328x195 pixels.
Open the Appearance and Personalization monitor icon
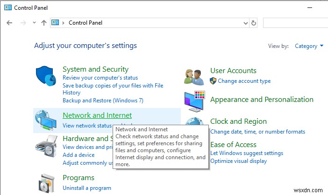coord(194,101)
